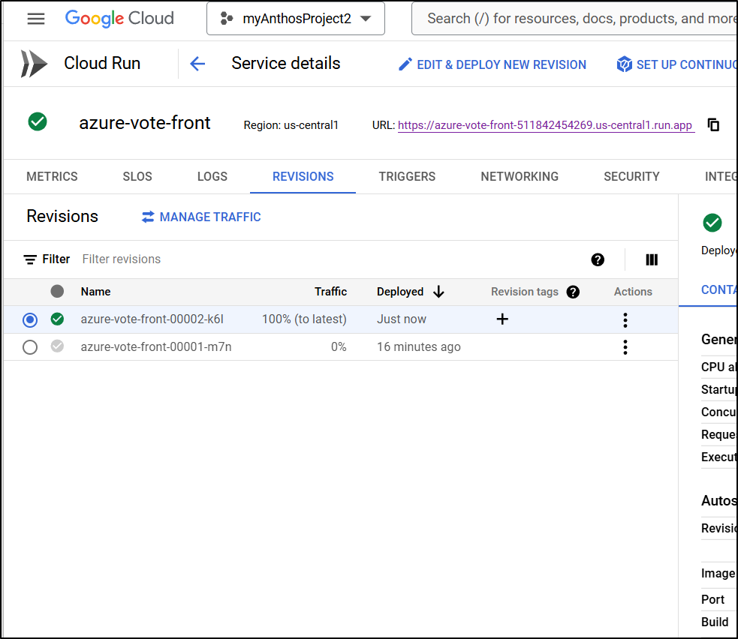Image resolution: width=738 pixels, height=639 pixels.
Task: Select radio for azure-vote-front-00001-m7n
Action: (30, 347)
